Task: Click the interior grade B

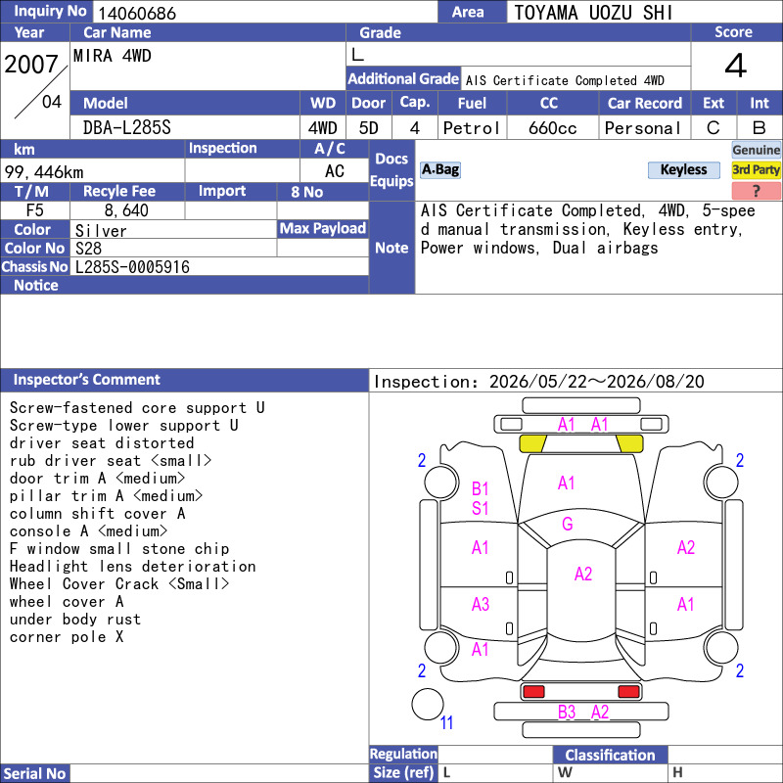Action: point(760,128)
